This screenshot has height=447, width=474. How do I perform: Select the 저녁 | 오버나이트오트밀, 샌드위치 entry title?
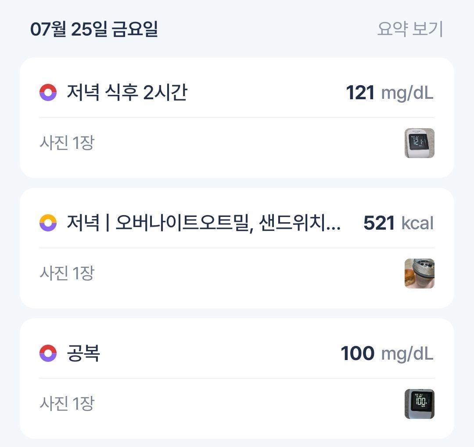pyautogui.click(x=204, y=223)
